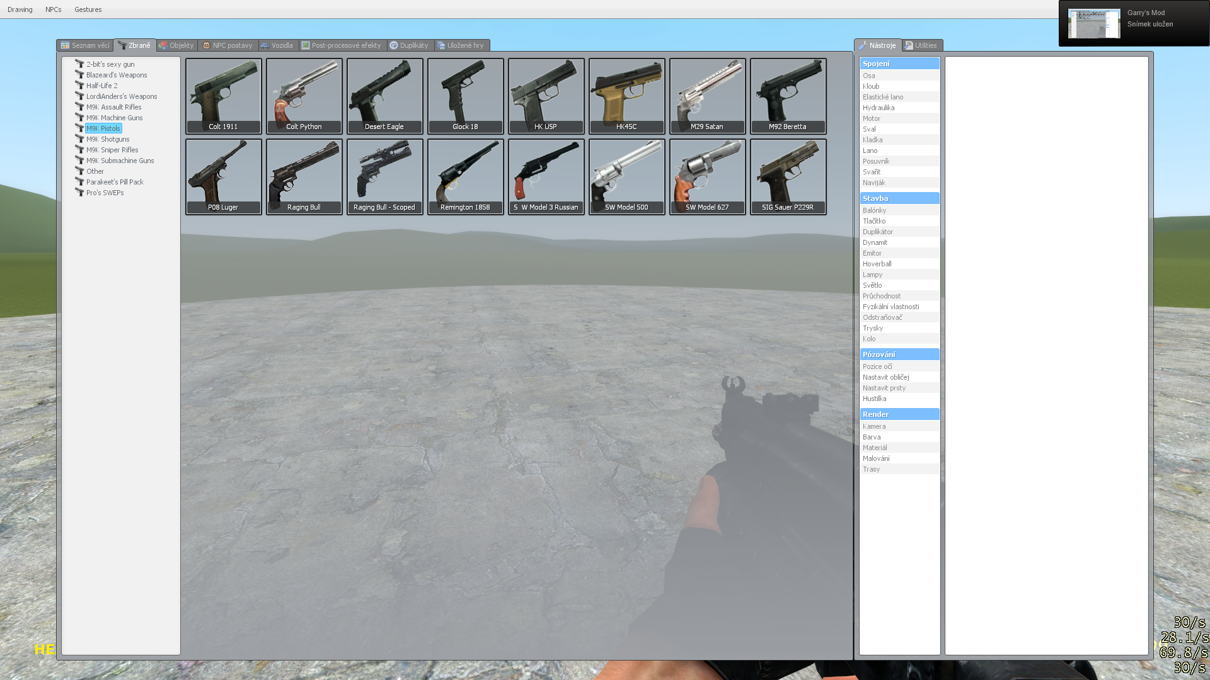Select the SW Model 627 revolver icon
Viewport: 1210px width, 680px height.
tap(708, 176)
